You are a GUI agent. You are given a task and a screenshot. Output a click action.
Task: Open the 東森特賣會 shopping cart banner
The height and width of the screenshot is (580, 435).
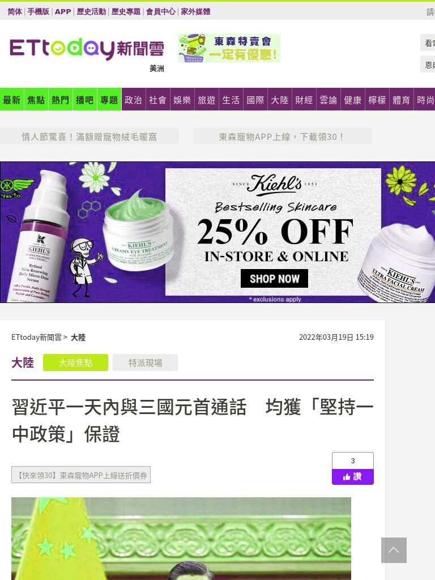point(229,48)
